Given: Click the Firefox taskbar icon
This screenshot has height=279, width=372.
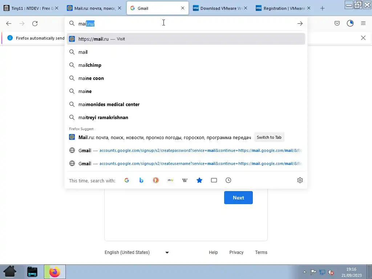Looking at the screenshot, I should [55, 272].
